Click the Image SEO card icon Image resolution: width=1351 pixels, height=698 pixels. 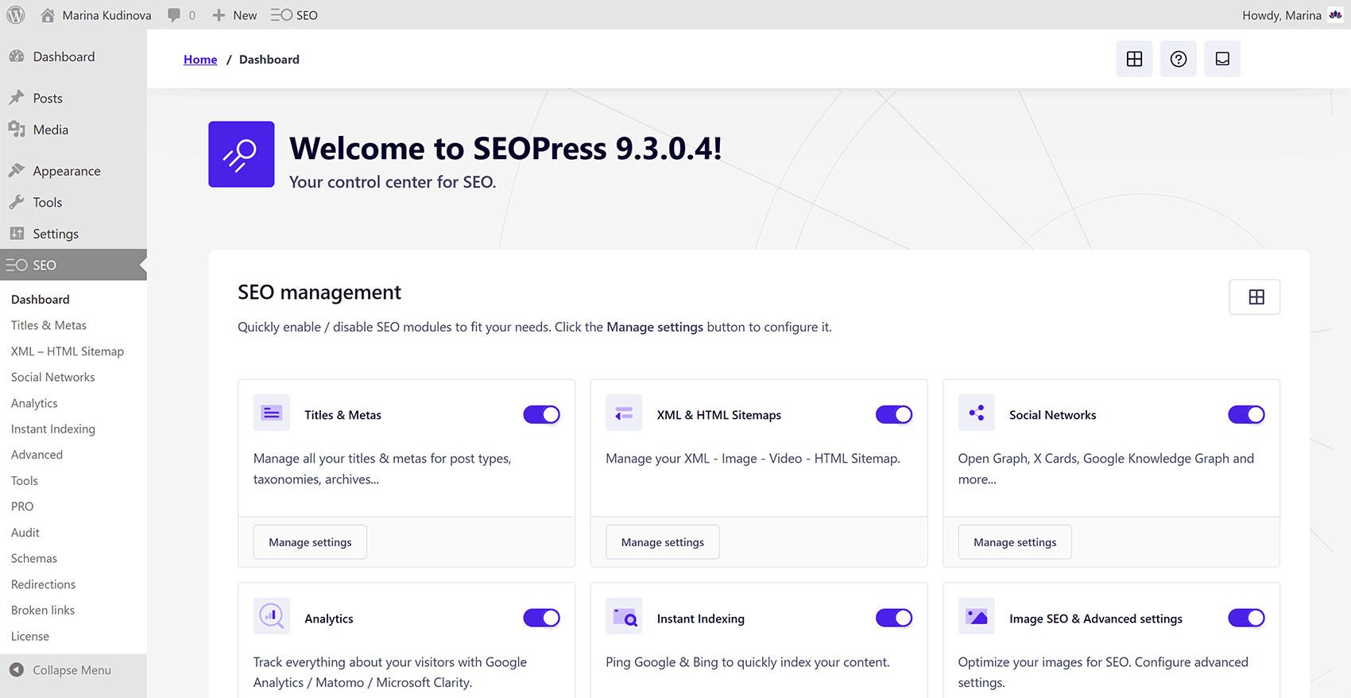click(x=977, y=616)
